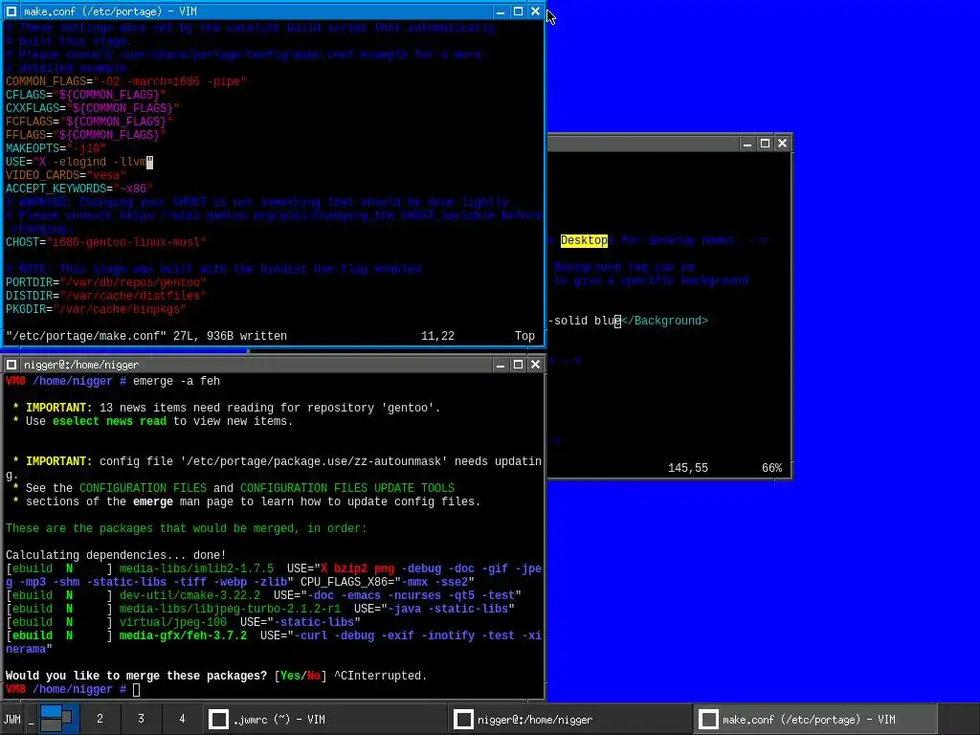This screenshot has width=980, height=735.
Task: Activate the terminal entry in the taskbar
Action: pyautogui.click(x=570, y=720)
